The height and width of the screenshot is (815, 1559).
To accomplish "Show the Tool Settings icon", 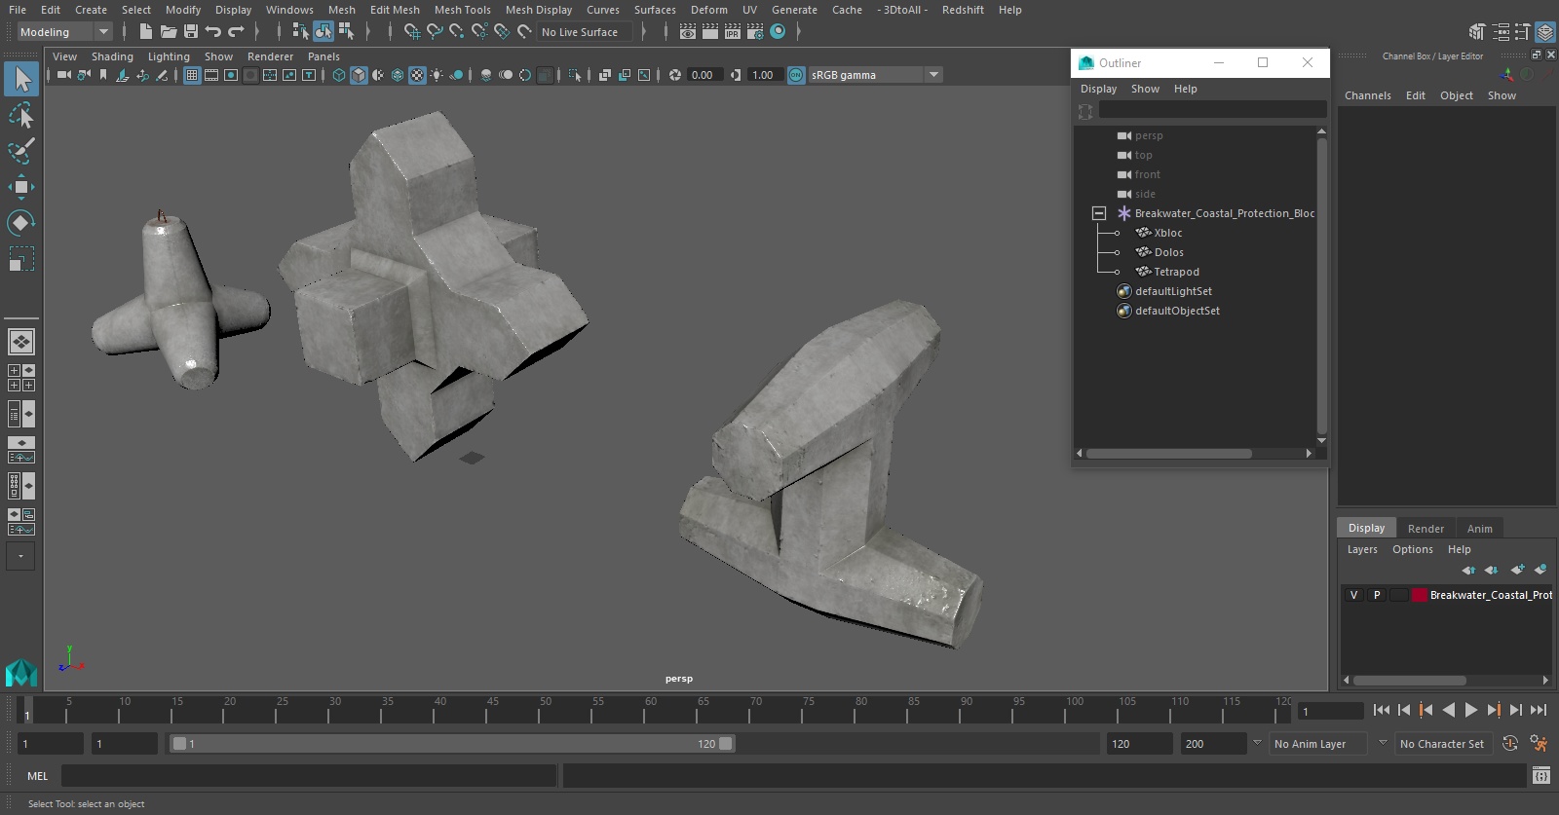I will 1522,32.
